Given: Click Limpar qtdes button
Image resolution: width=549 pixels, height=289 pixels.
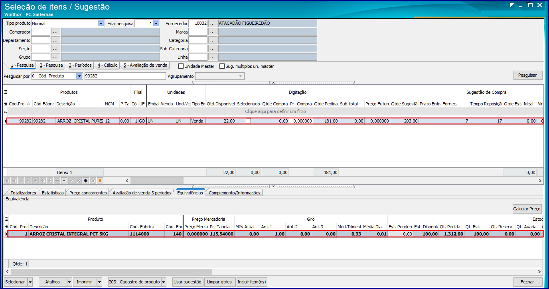Looking at the screenshot, I should click(219, 282).
